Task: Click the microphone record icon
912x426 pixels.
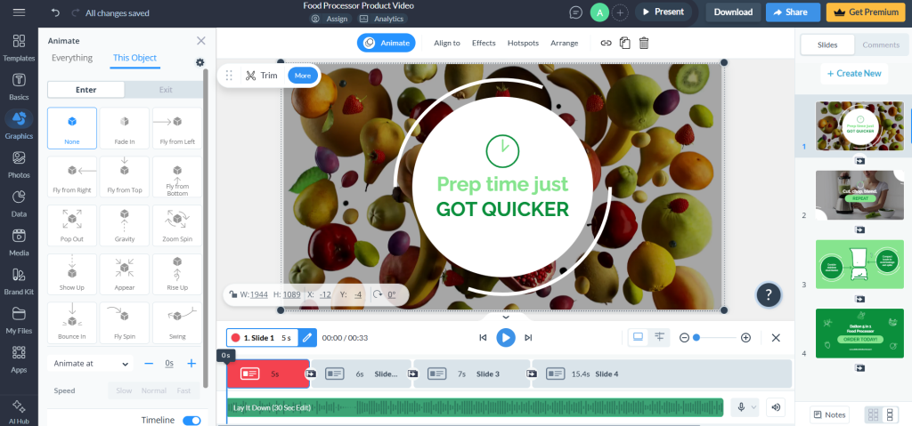Action: click(741, 407)
